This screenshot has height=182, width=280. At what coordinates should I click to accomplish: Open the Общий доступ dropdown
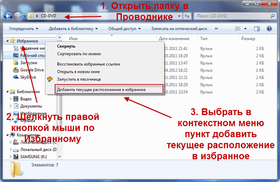click(x=124, y=28)
